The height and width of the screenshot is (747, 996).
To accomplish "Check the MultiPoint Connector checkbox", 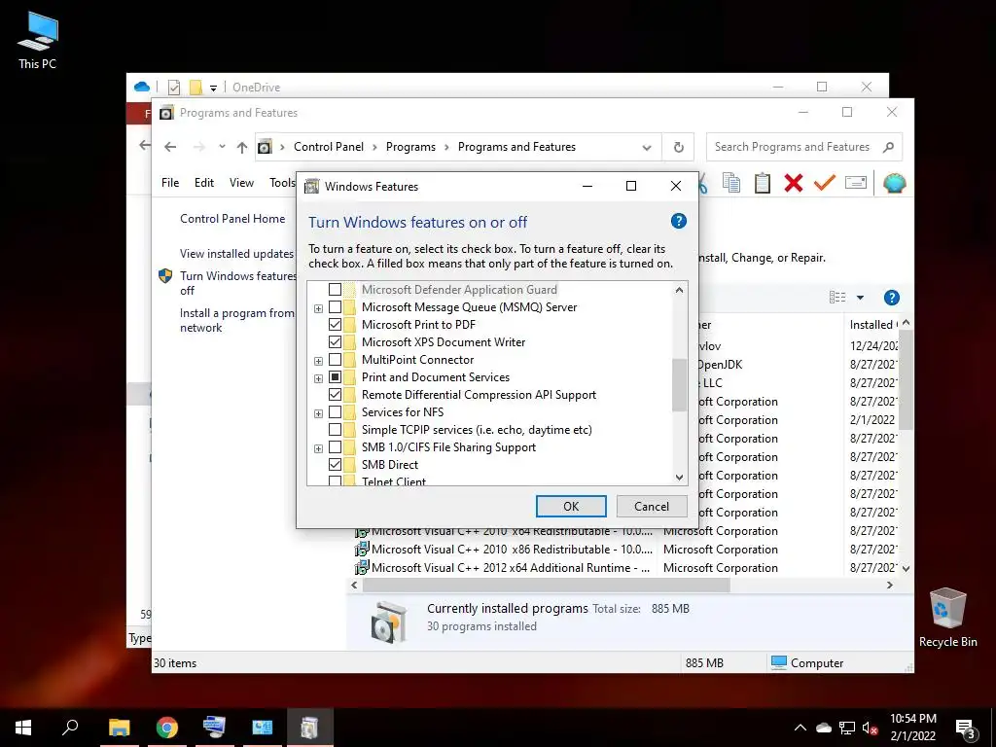I will click(335, 360).
